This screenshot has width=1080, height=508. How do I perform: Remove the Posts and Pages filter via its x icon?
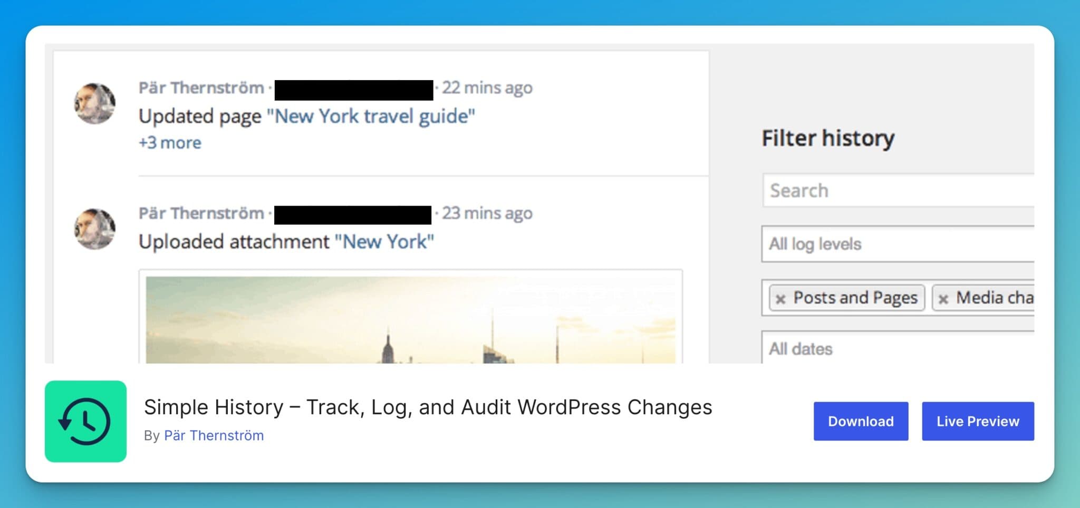pos(780,298)
